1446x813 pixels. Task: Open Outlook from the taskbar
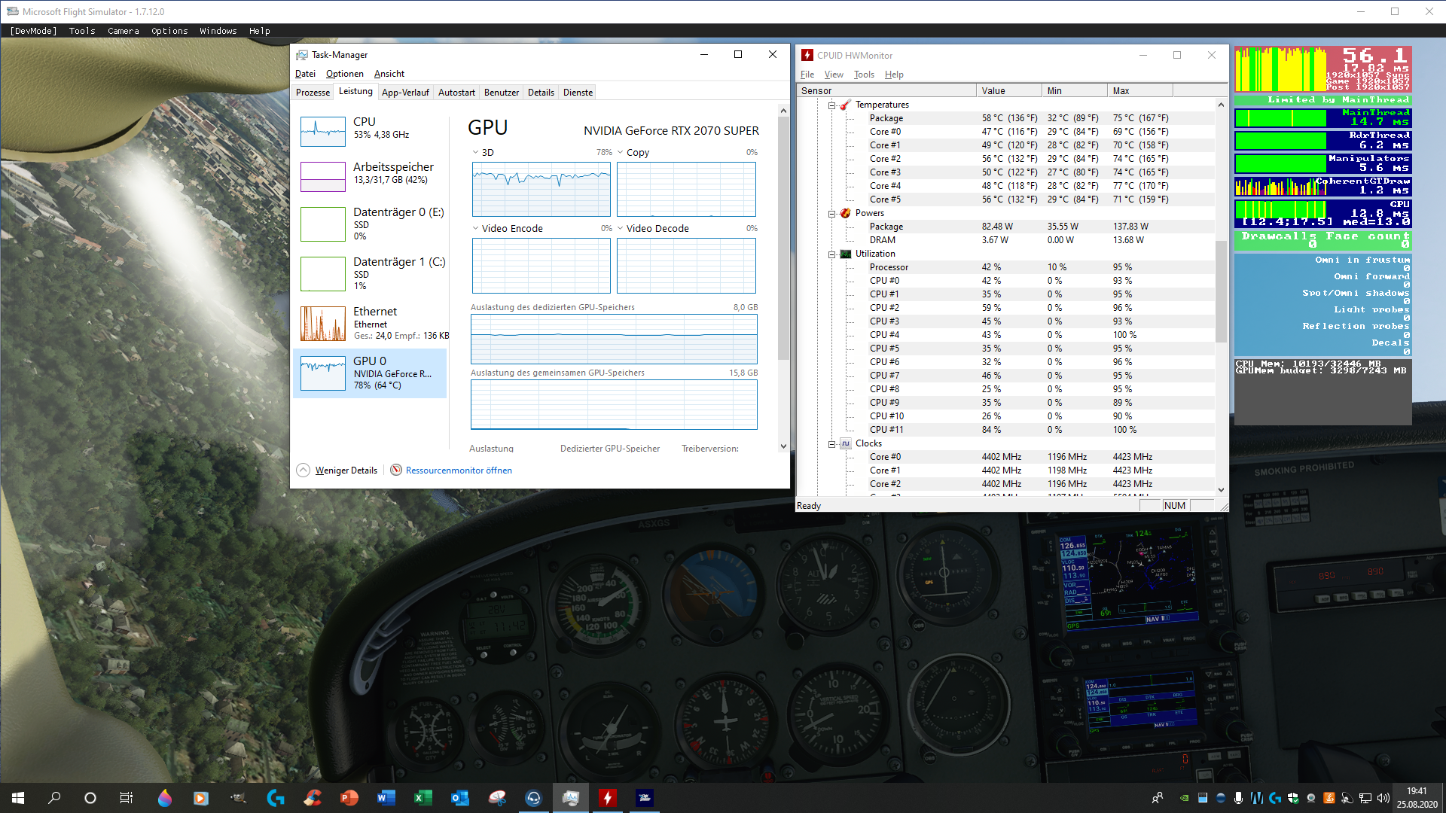(x=459, y=798)
